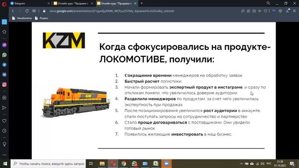The height and width of the screenshot is (168, 299).
Task: Open Telegram in Opera sidebar
Action: (x=4, y=65)
